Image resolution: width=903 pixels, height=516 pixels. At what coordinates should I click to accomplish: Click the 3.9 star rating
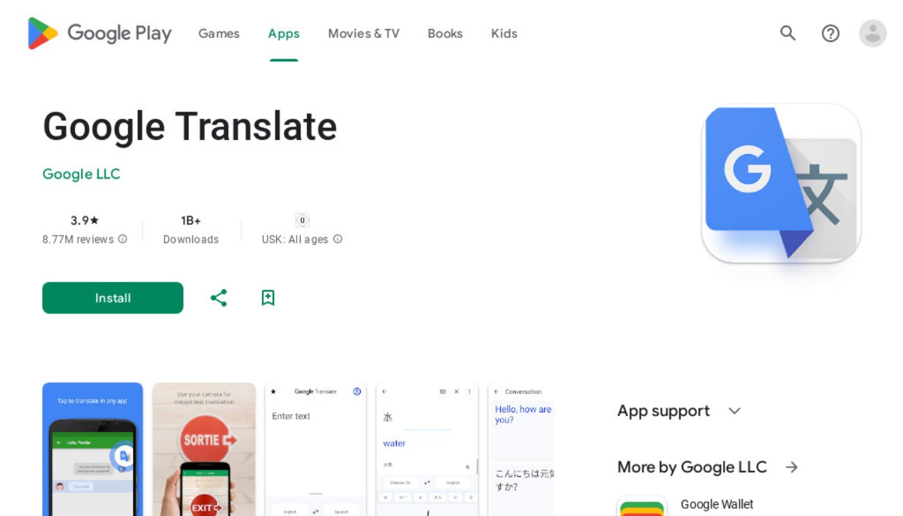click(x=84, y=221)
